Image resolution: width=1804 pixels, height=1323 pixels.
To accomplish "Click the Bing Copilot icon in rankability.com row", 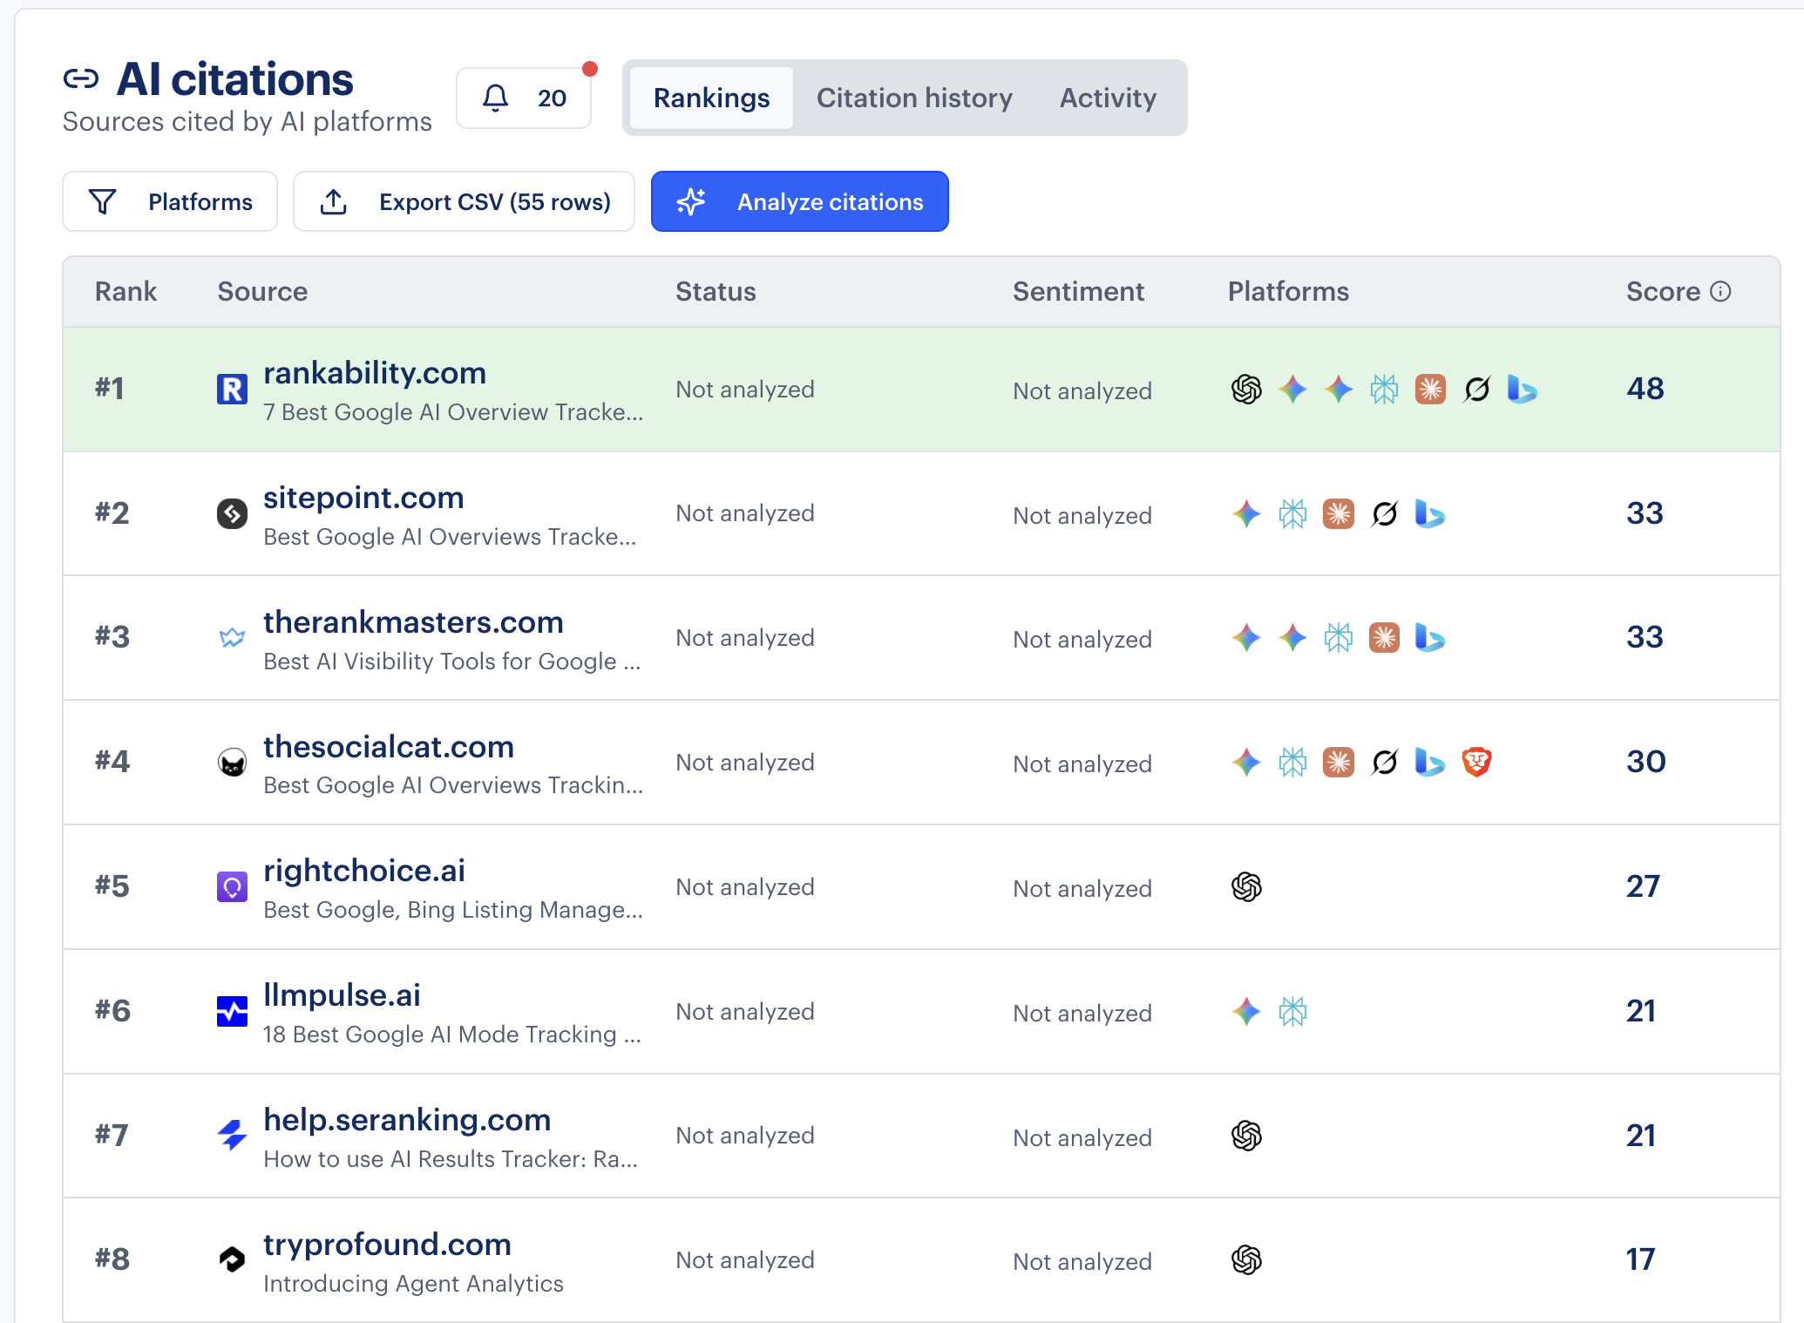I will 1522,389.
